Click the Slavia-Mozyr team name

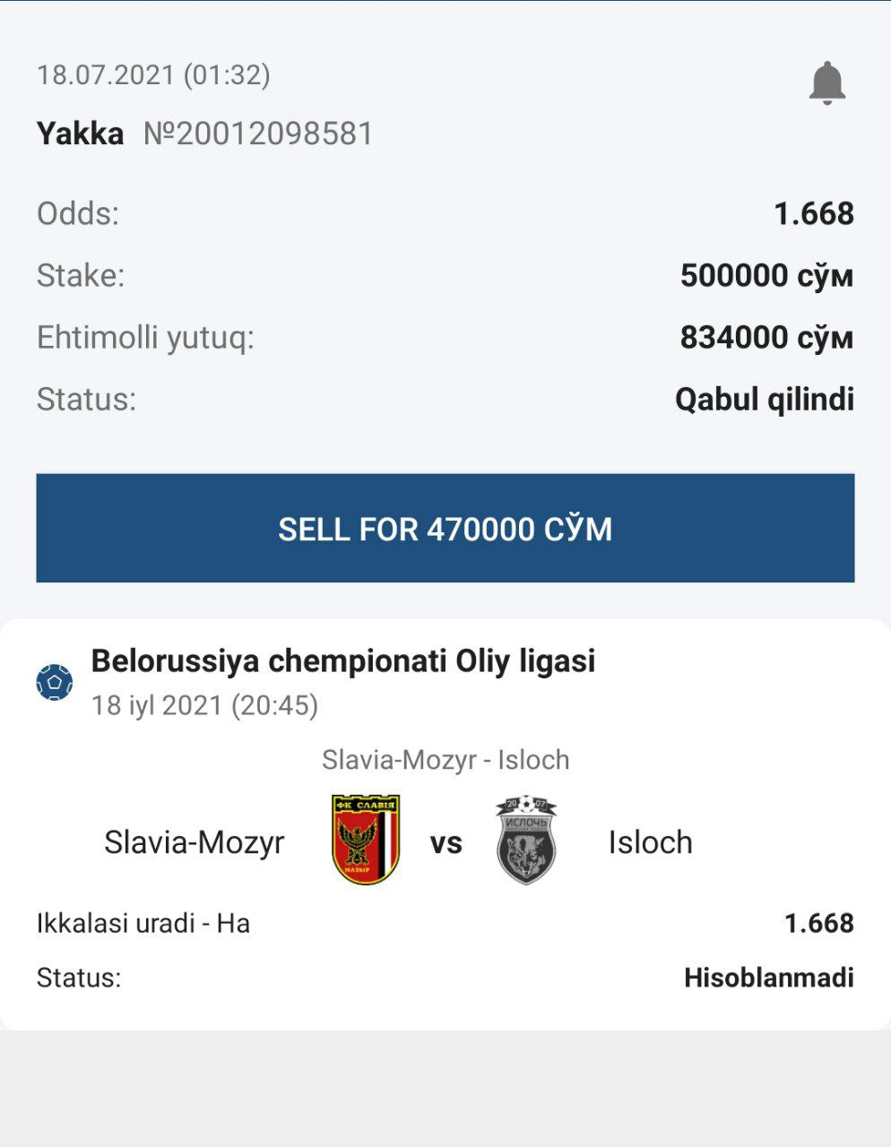tap(194, 842)
